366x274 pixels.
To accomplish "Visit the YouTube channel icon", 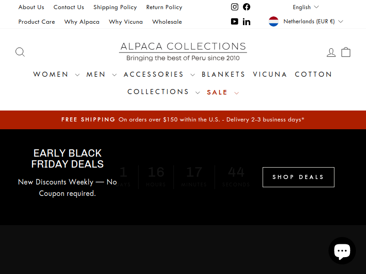I will [235, 21].
